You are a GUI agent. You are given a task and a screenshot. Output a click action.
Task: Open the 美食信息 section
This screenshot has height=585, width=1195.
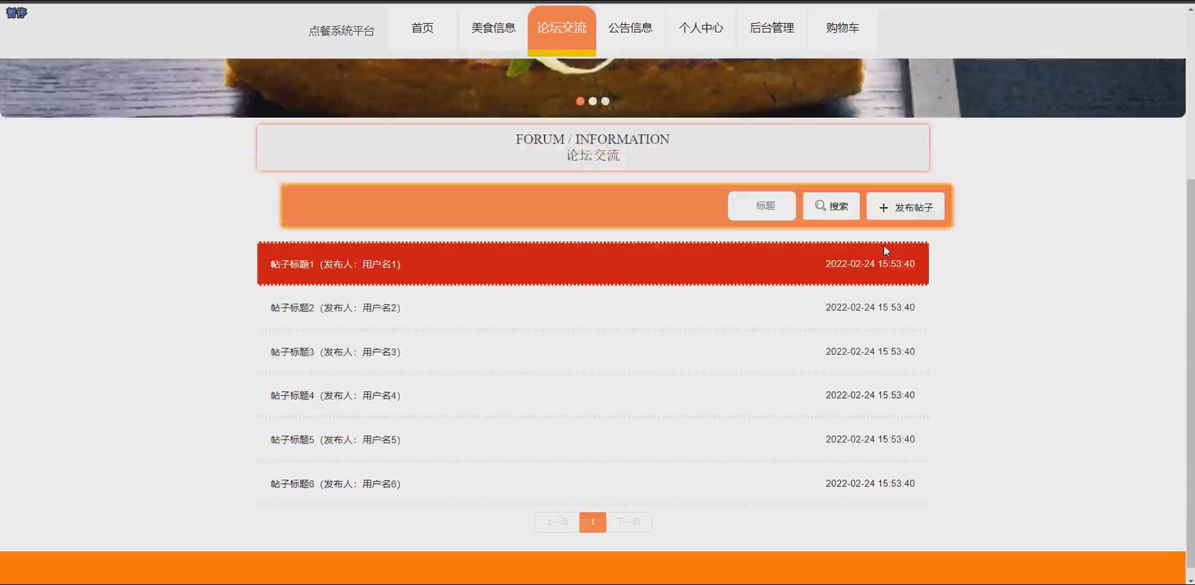493,28
